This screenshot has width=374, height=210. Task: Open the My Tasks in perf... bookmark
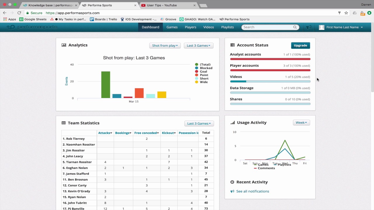[68, 19]
